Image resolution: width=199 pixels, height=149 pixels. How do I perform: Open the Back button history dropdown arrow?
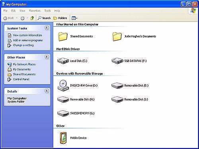pyautogui.click(x=17, y=18)
